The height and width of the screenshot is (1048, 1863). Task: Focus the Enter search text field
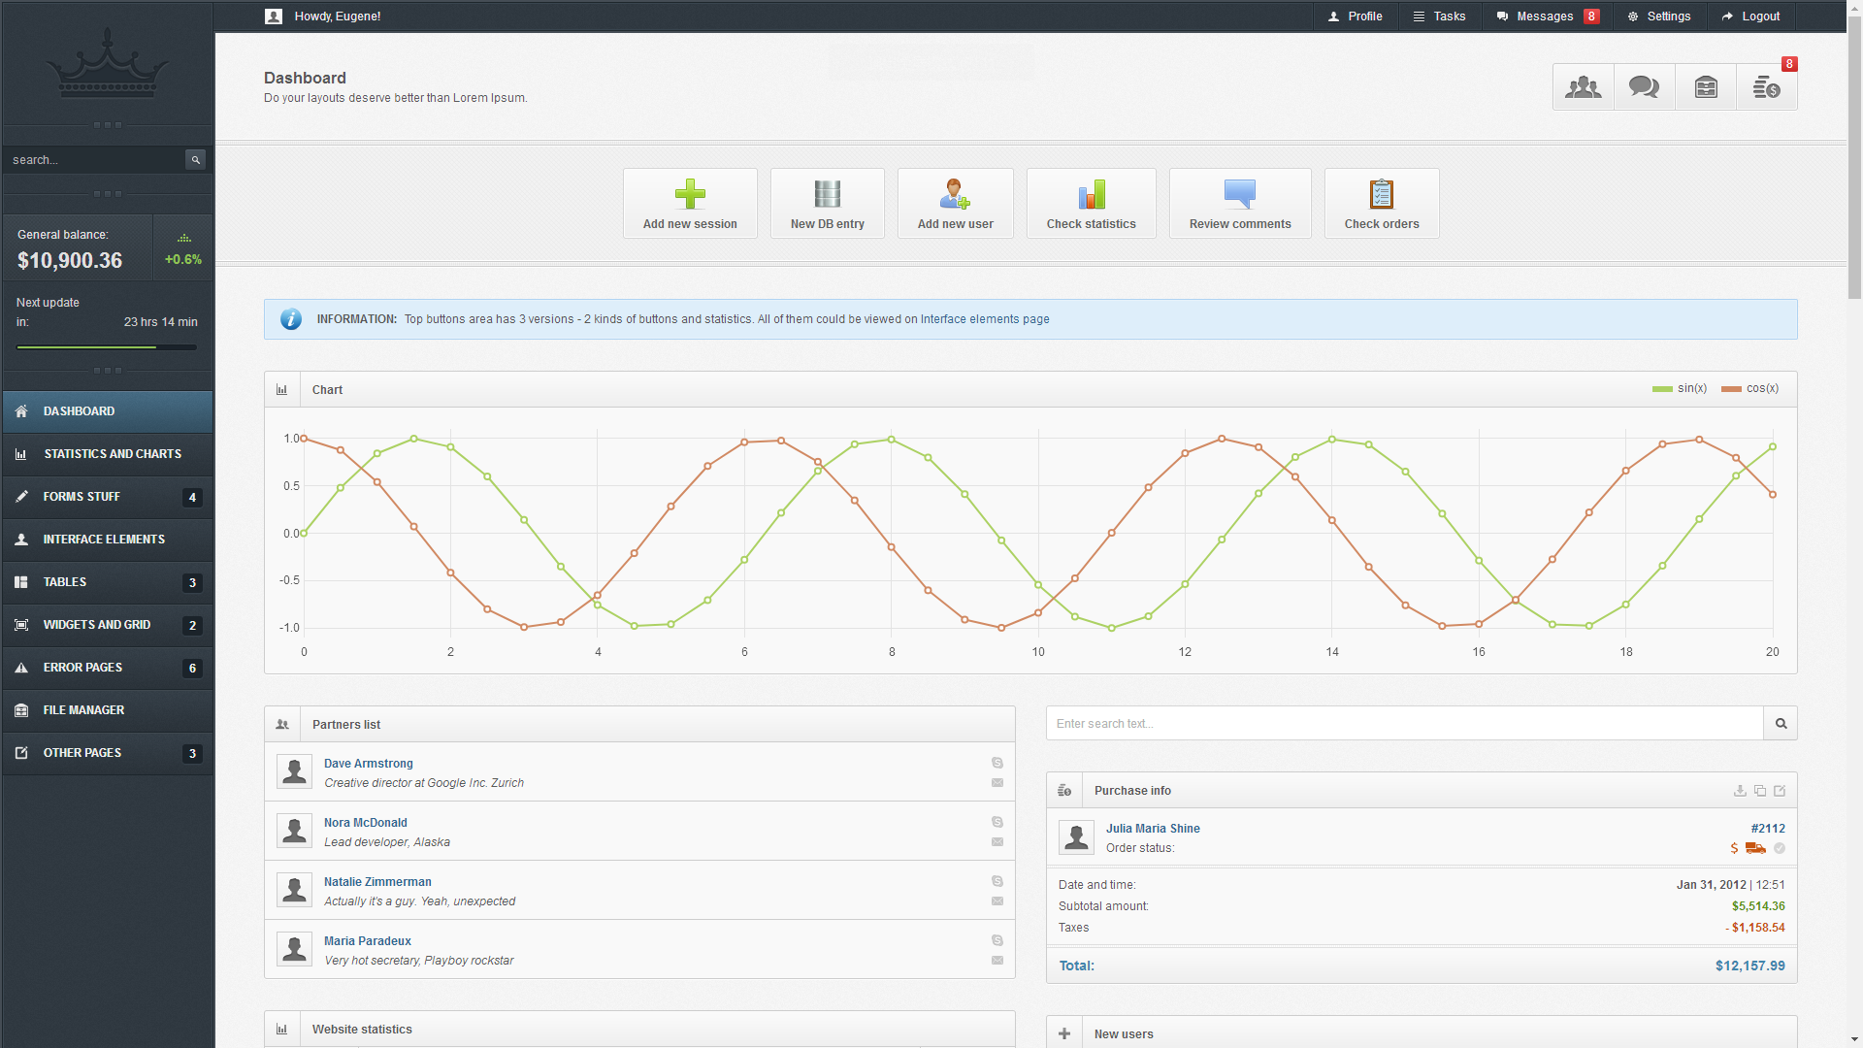1404,723
